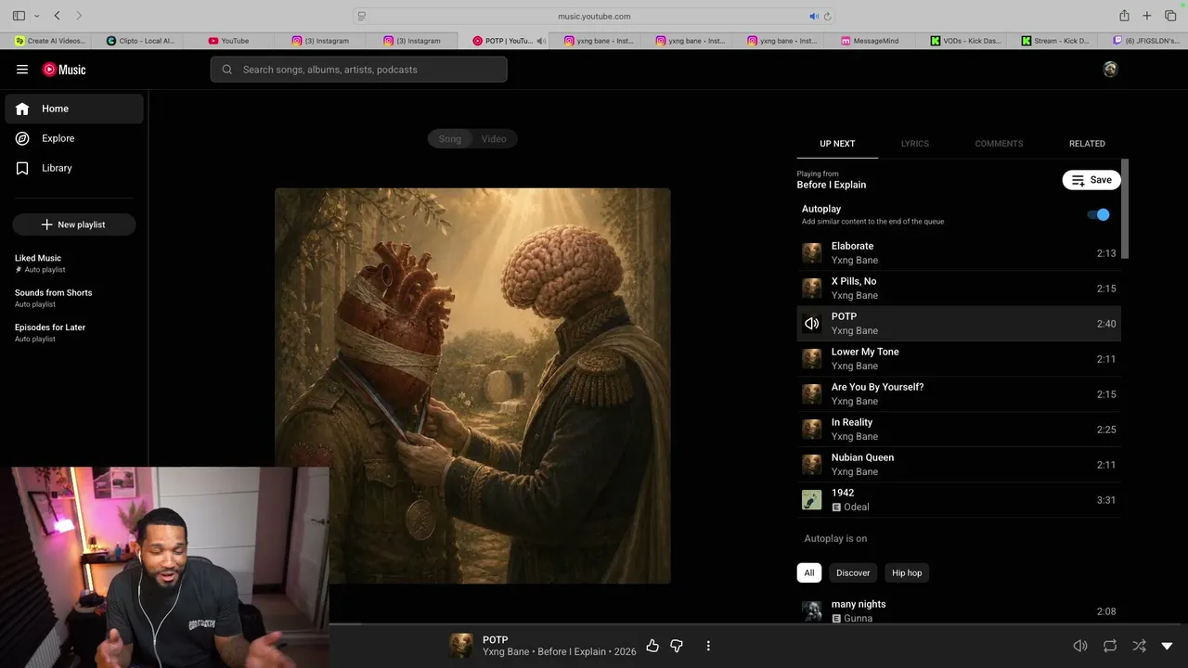The height and width of the screenshot is (668, 1188).
Task: Open Safari share menu
Action: pyautogui.click(x=1124, y=16)
